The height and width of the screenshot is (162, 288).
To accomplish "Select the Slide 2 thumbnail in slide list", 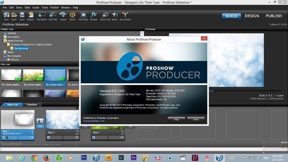I will point(63,120).
